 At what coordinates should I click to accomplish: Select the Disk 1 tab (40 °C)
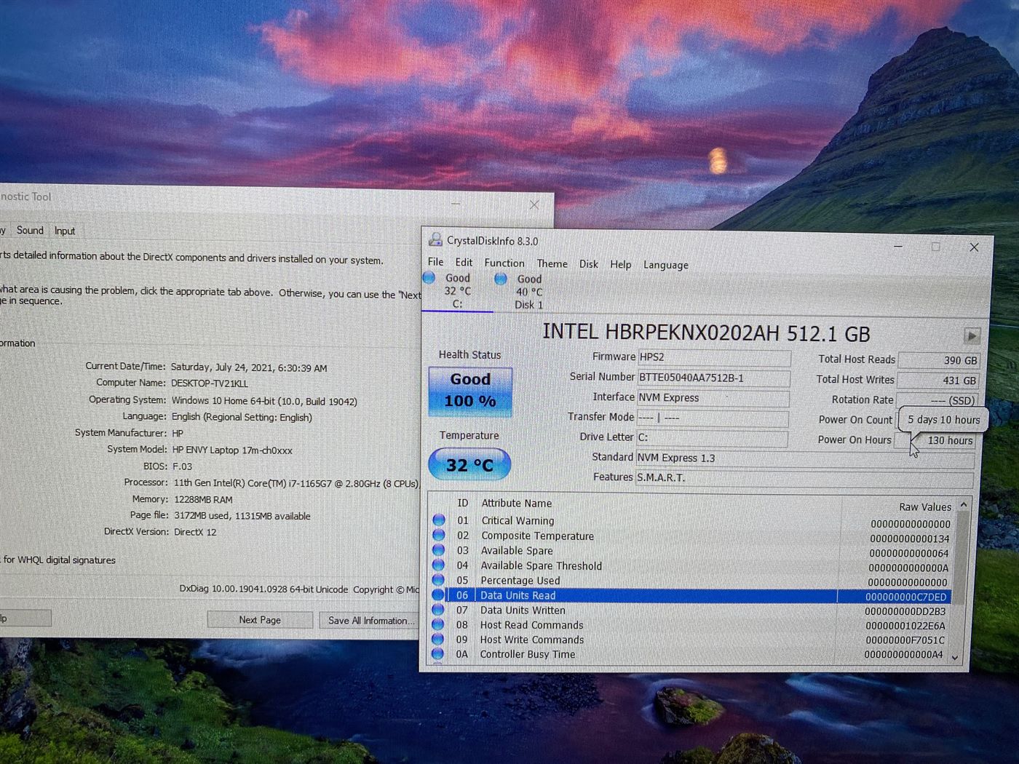click(x=529, y=292)
